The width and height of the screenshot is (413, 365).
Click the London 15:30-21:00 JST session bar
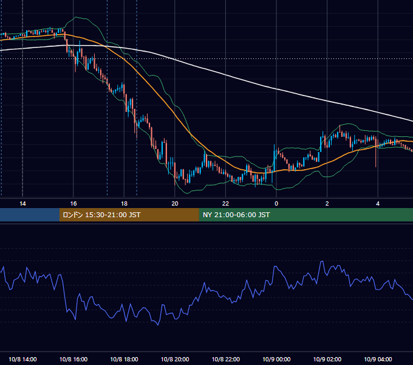click(129, 215)
